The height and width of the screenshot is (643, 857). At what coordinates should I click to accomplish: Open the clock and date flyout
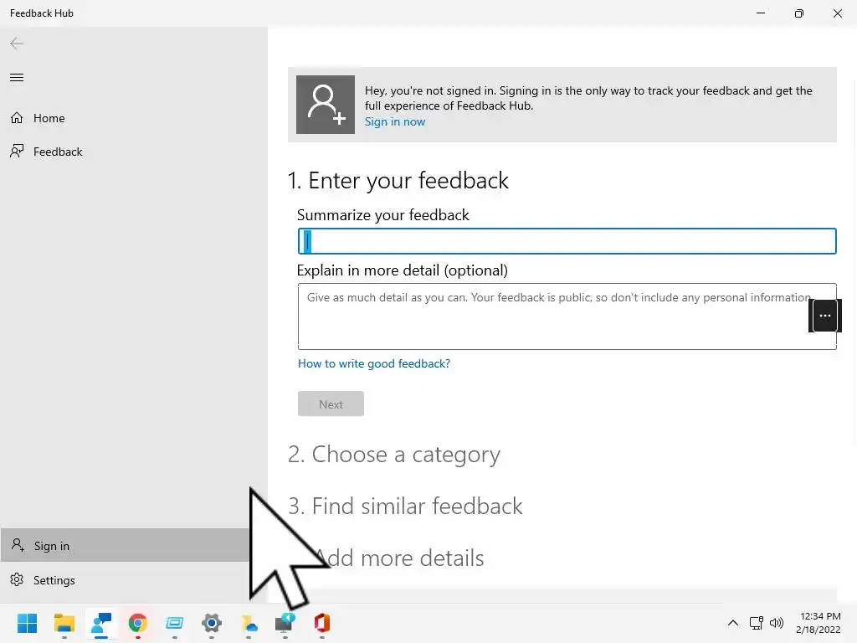click(819, 623)
